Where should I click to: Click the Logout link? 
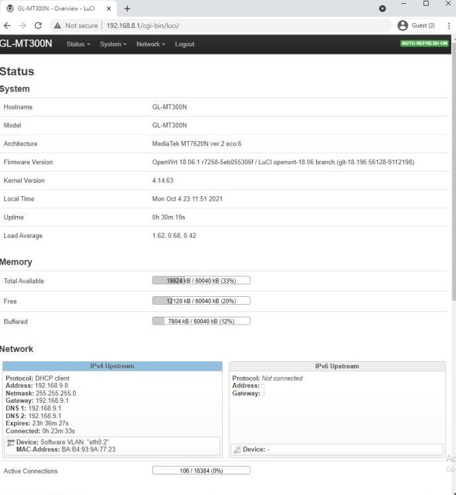(184, 44)
